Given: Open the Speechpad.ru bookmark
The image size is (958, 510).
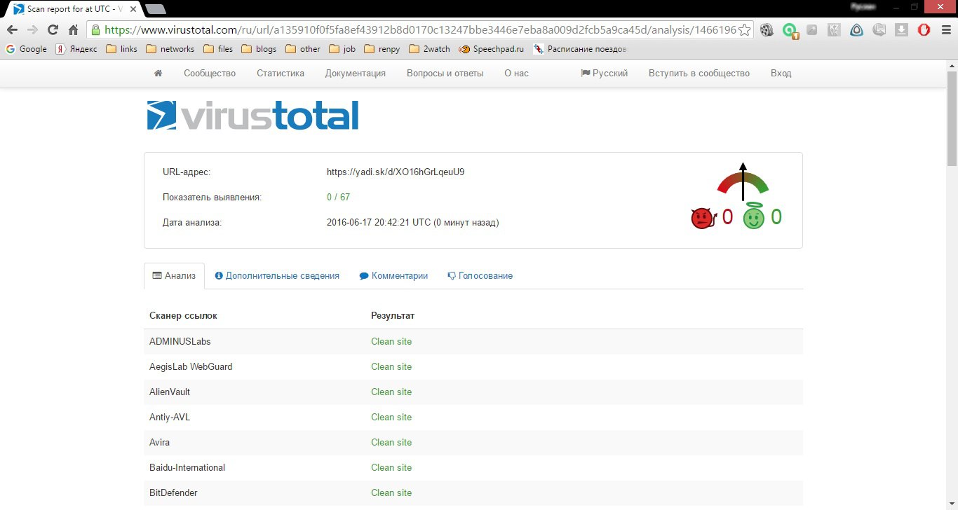Looking at the screenshot, I should [491, 49].
